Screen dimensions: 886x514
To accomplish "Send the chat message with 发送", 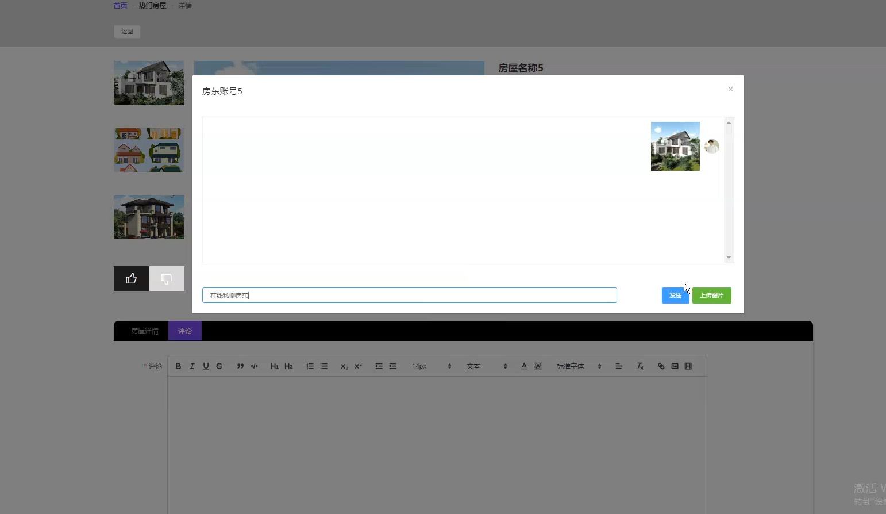I will [x=675, y=296].
